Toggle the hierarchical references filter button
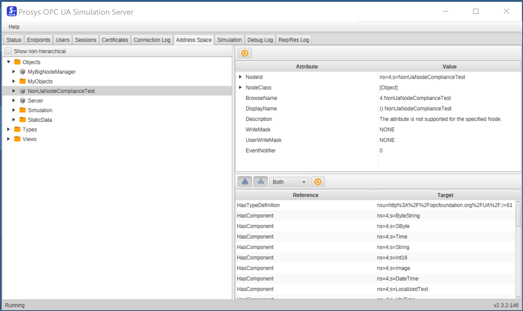Viewport: 523px width, 311px height. [245, 182]
